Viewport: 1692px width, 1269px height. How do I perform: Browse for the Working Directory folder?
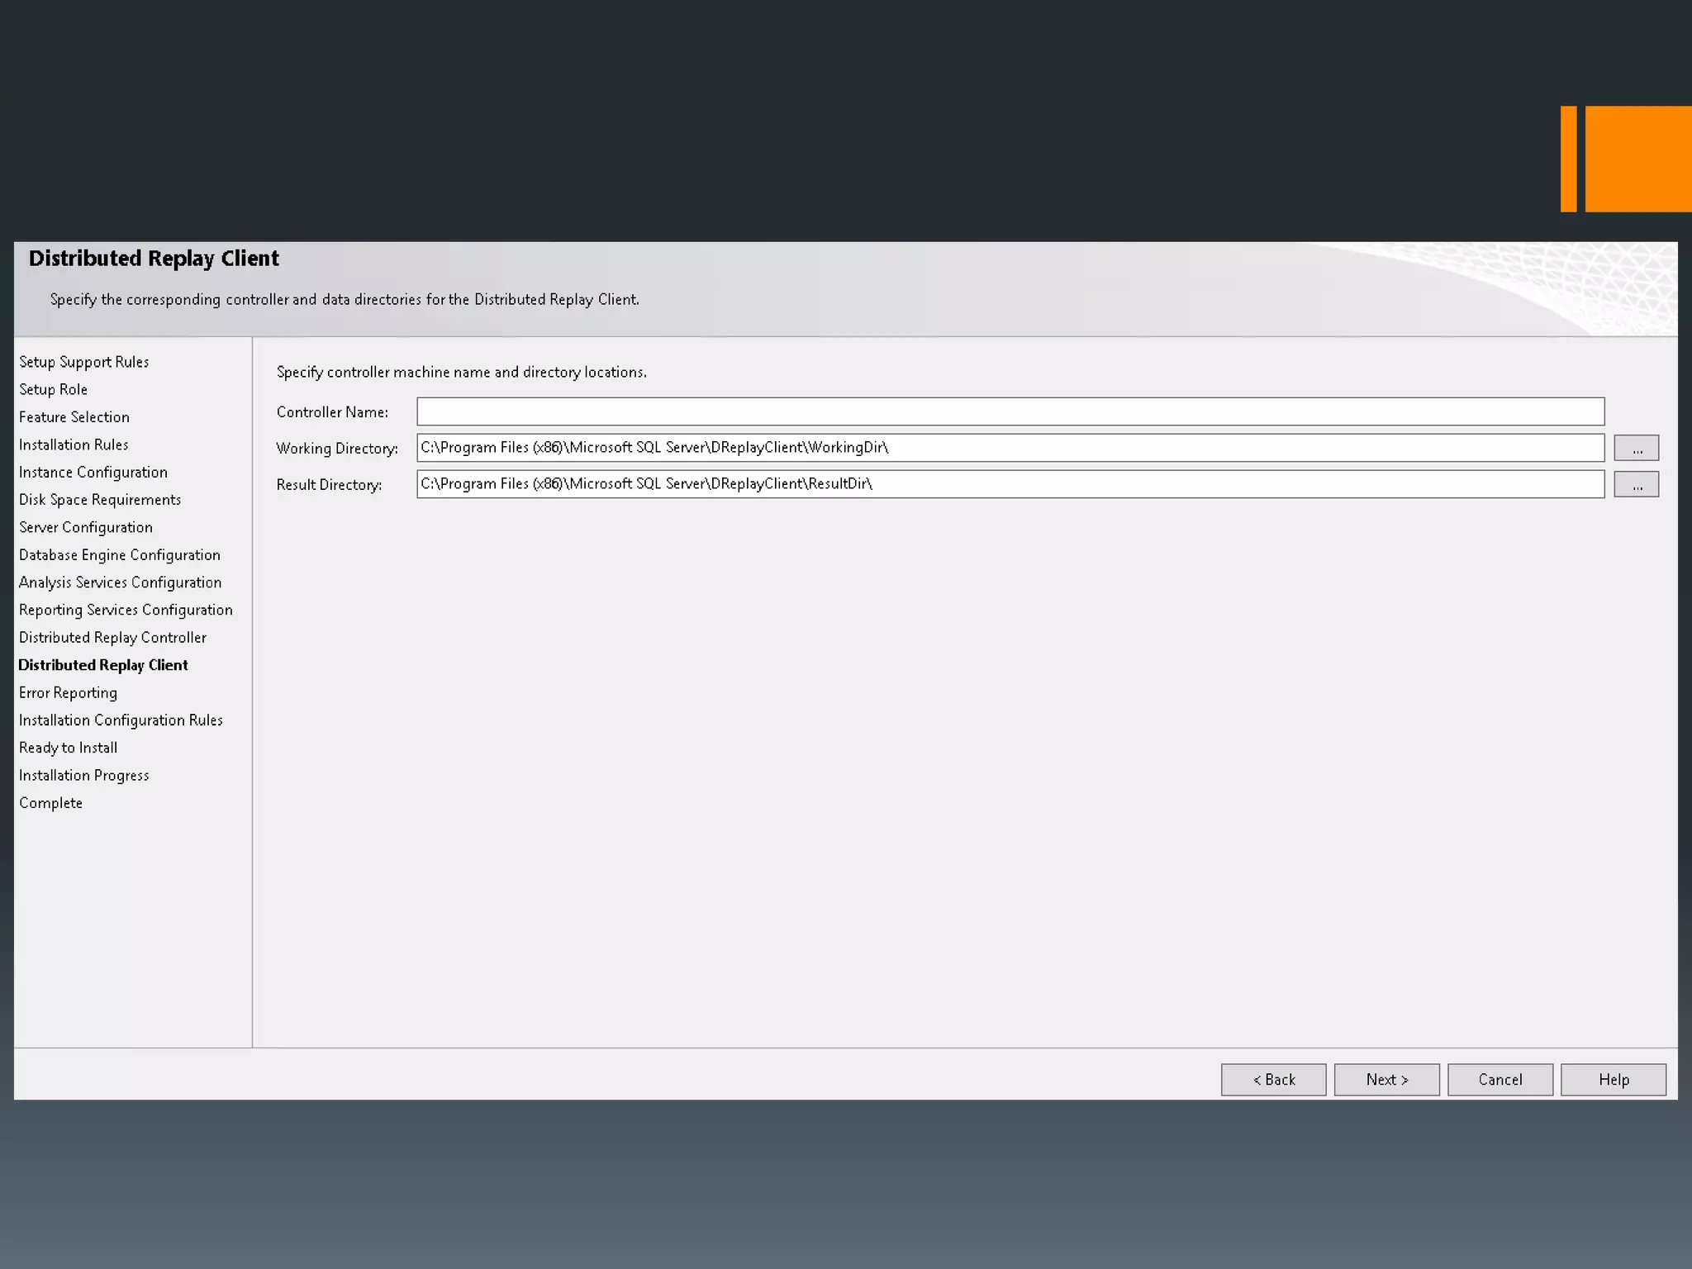coord(1636,449)
